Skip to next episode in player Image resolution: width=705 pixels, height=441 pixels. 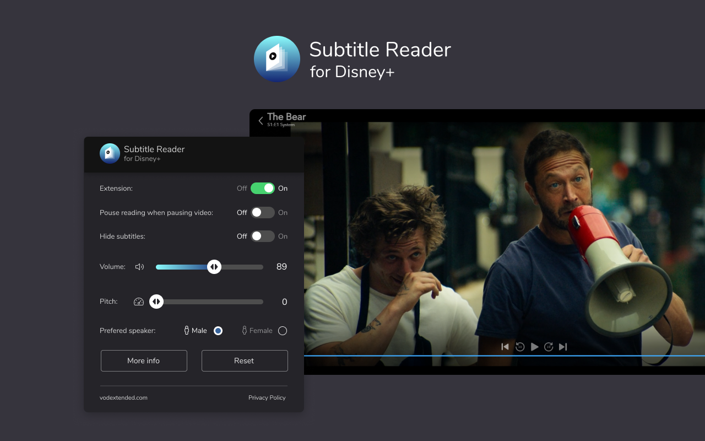coord(563,347)
